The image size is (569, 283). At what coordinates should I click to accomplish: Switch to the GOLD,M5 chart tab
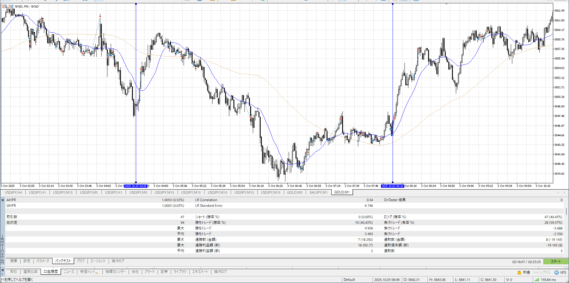[x=295, y=192]
